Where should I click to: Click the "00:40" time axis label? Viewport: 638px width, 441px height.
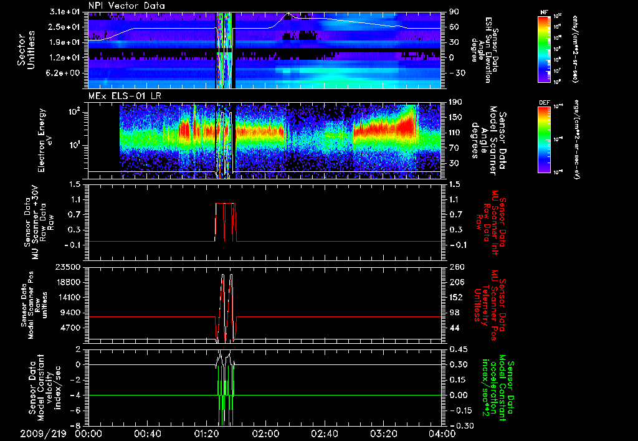point(147,434)
